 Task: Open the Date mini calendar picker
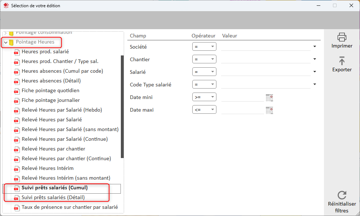tap(269, 98)
